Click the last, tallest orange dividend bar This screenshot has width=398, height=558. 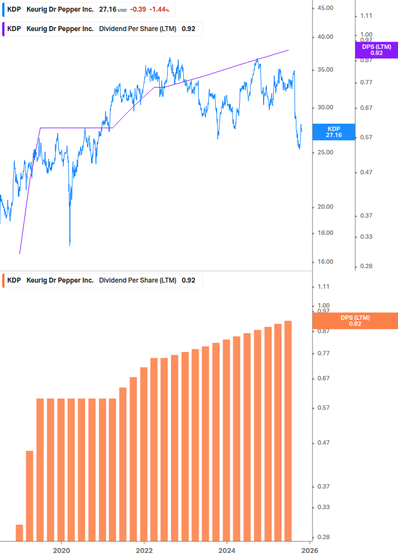[x=288, y=430]
